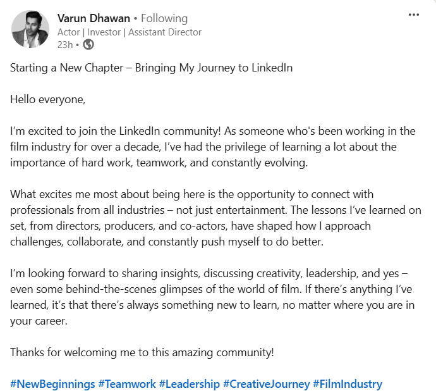Visit the #FilmIndustry hashtag page

[x=348, y=384]
